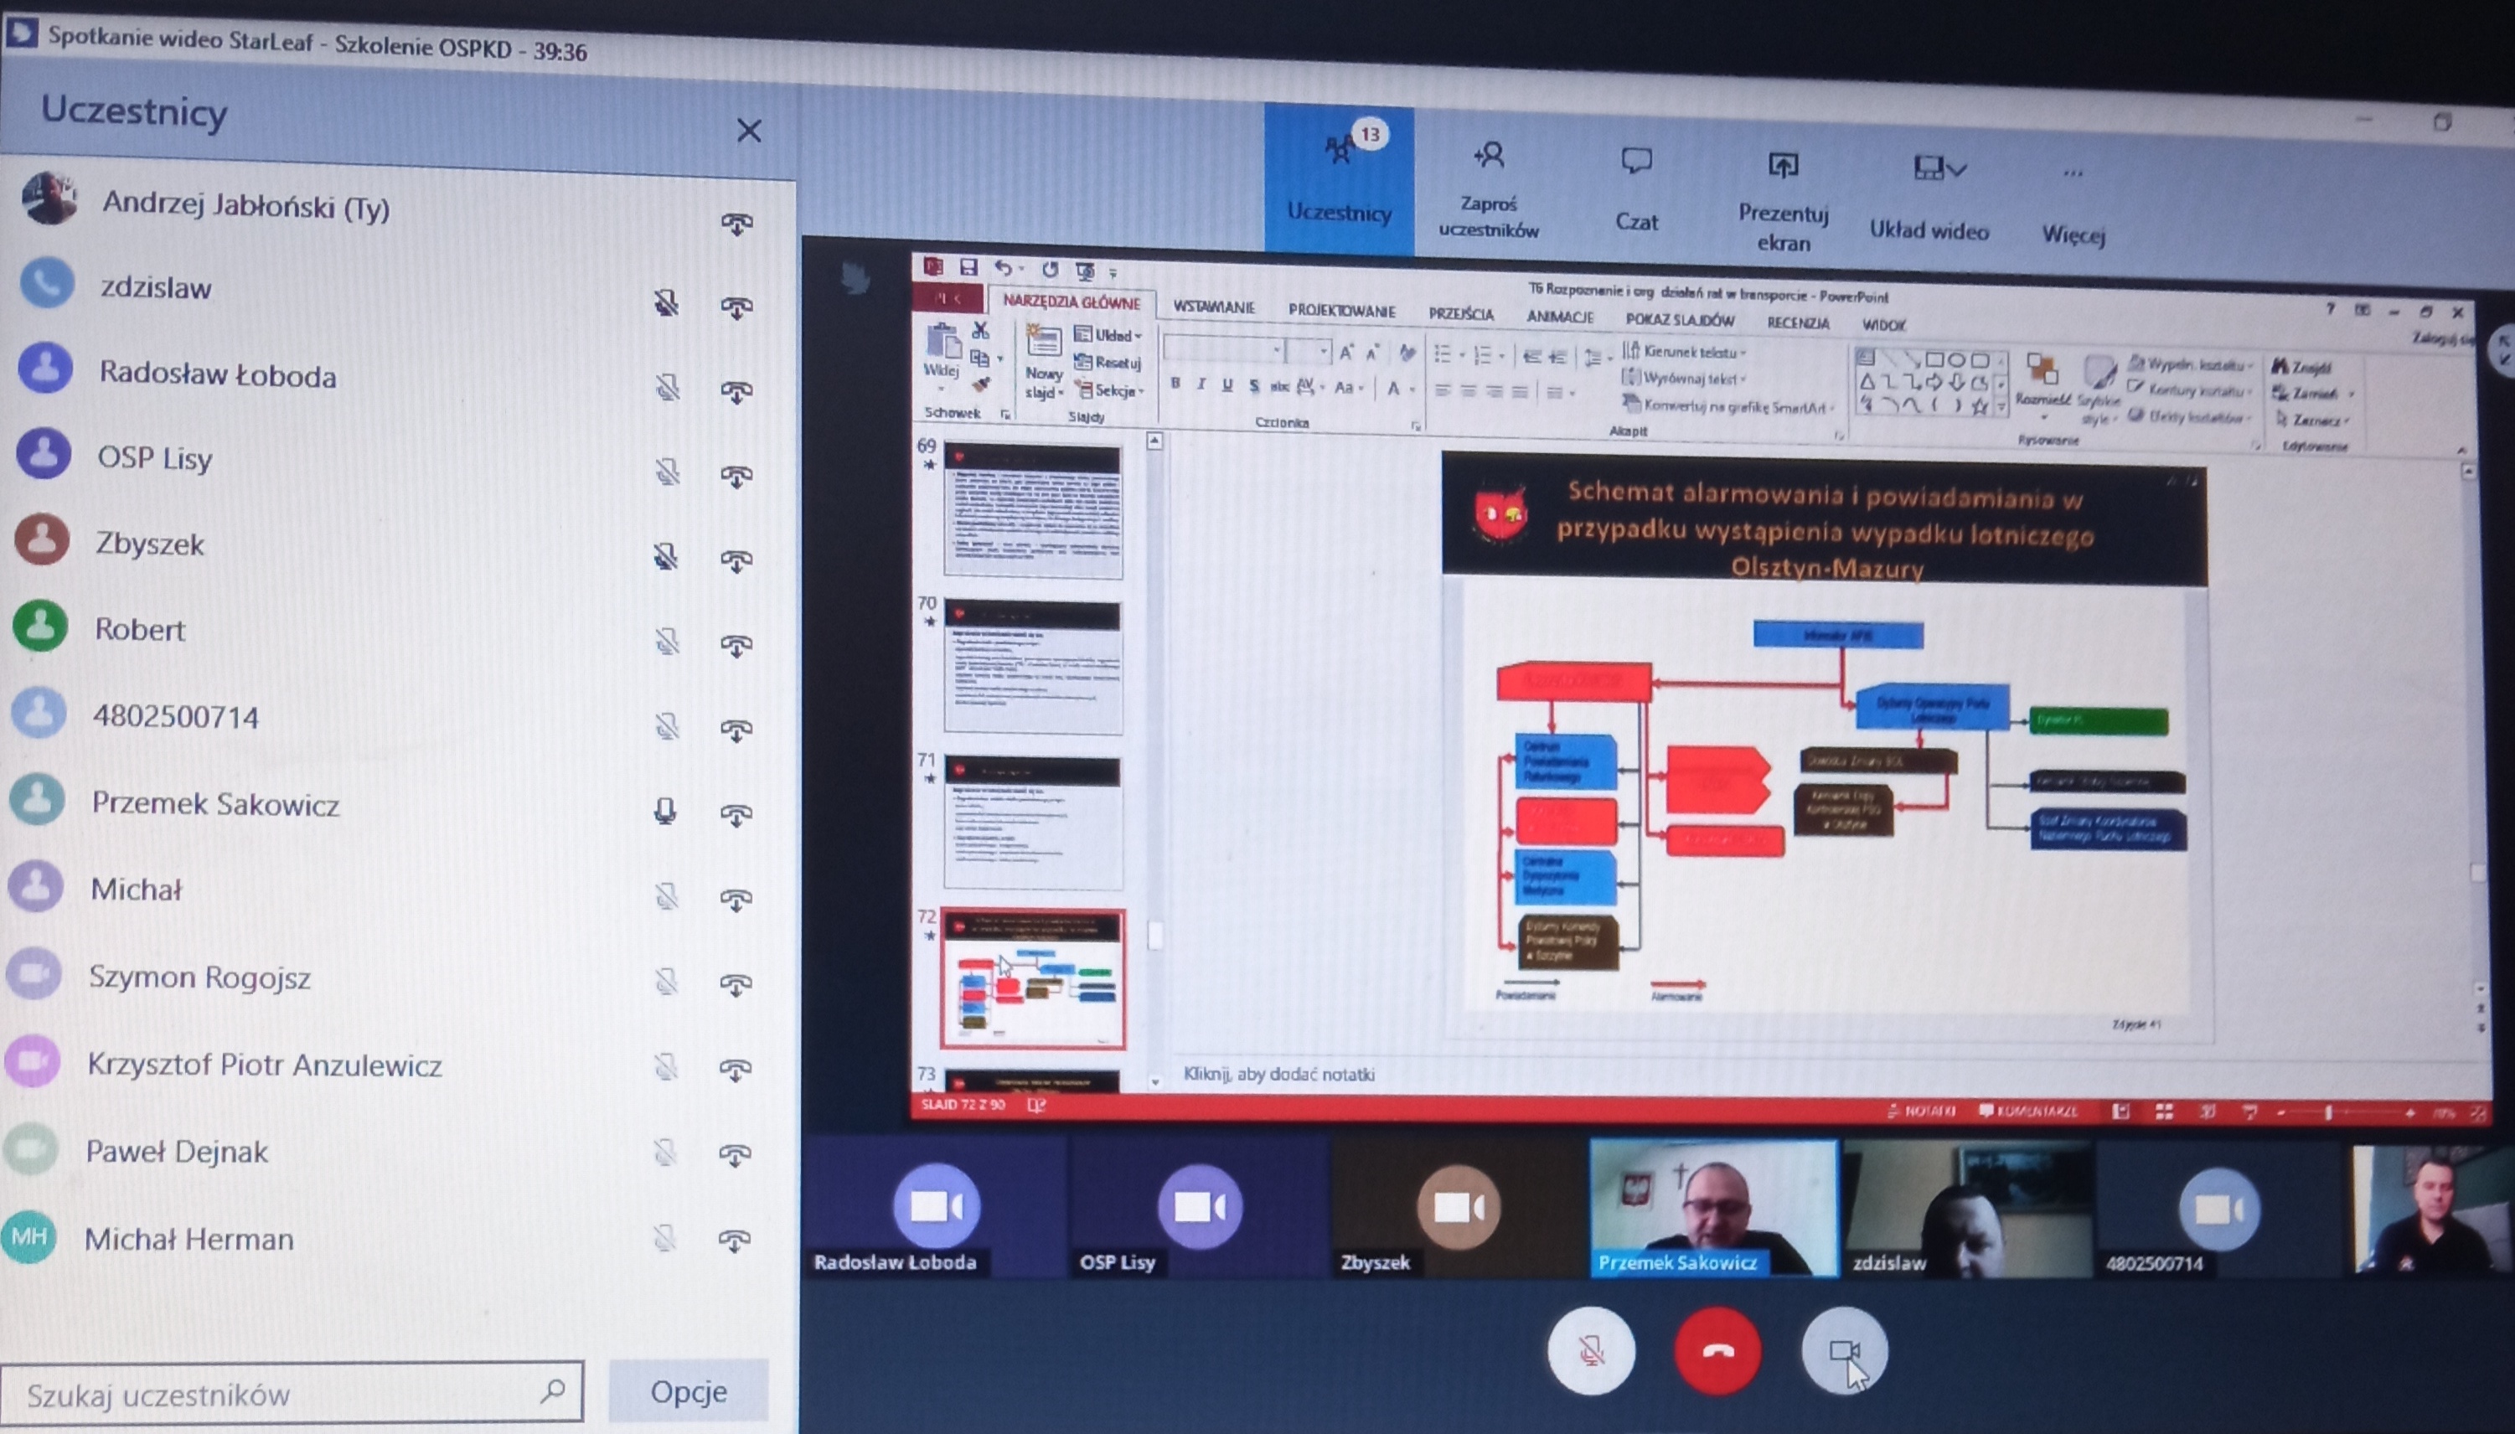Select participant Krzysztof Piotr Anzulewicz
The width and height of the screenshot is (2515, 1434).
click(264, 1065)
